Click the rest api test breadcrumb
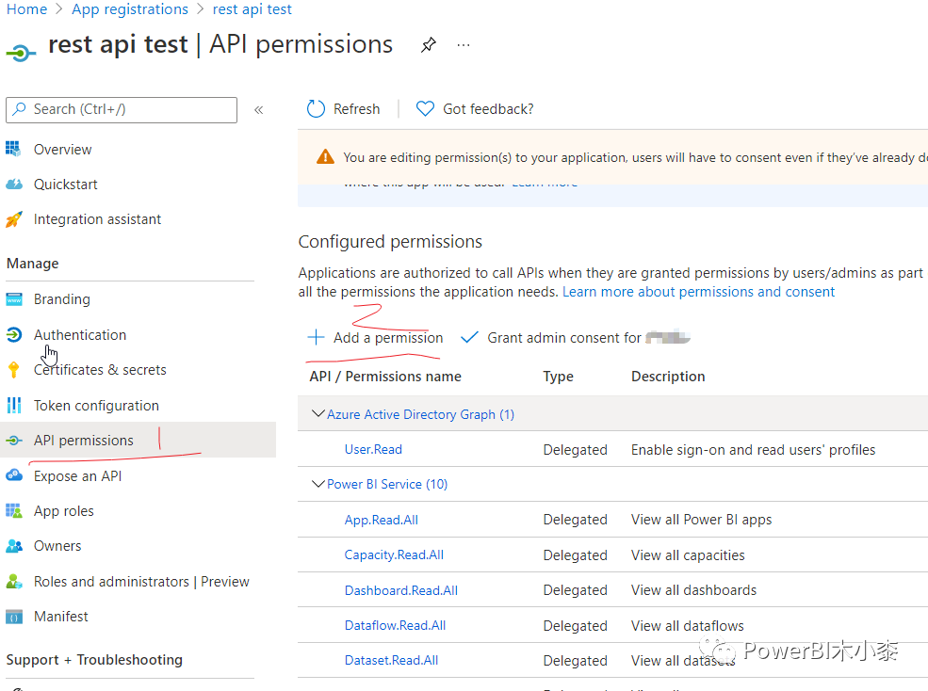Image resolution: width=928 pixels, height=691 pixels. pyautogui.click(x=252, y=9)
